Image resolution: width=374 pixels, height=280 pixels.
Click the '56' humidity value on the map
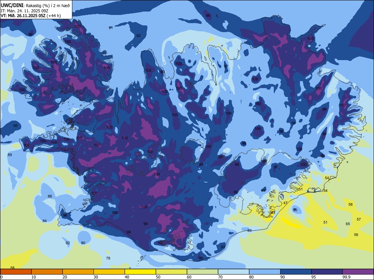coord(356,234)
